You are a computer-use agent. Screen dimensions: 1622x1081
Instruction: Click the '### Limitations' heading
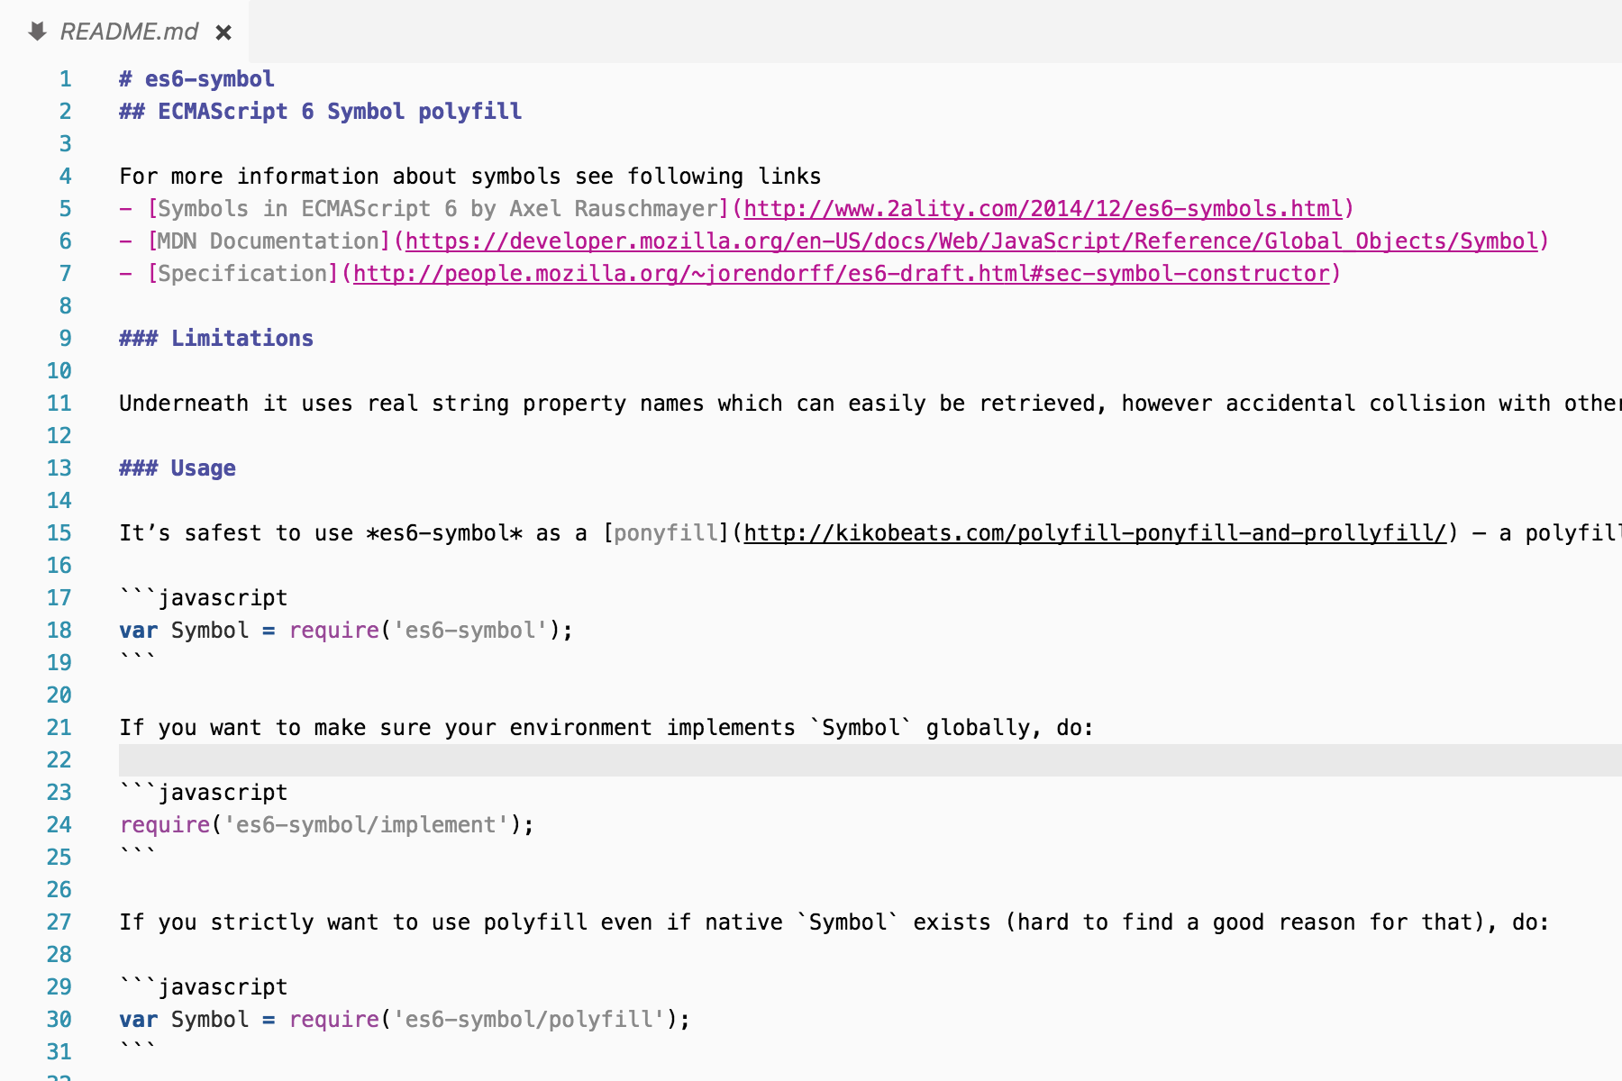tap(216, 339)
